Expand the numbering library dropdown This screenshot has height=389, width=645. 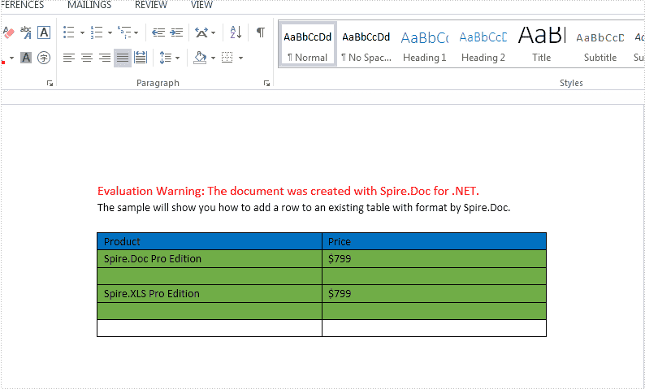point(110,32)
